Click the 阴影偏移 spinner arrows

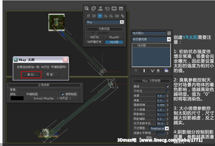[167, 119]
